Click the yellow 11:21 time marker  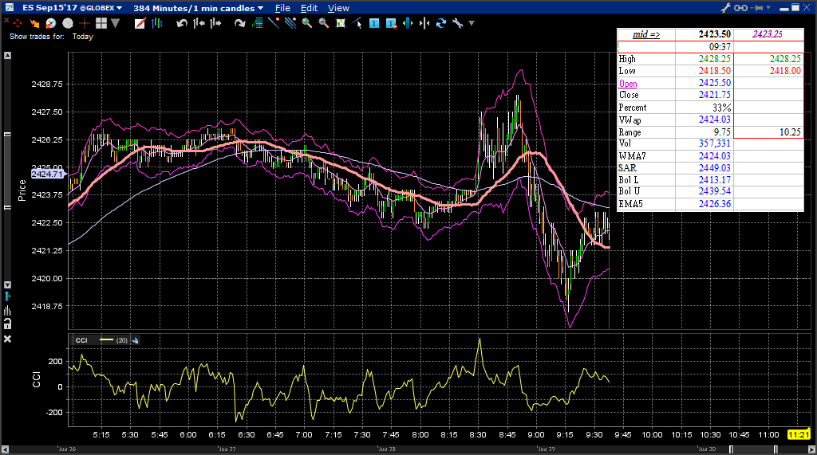pos(799,434)
